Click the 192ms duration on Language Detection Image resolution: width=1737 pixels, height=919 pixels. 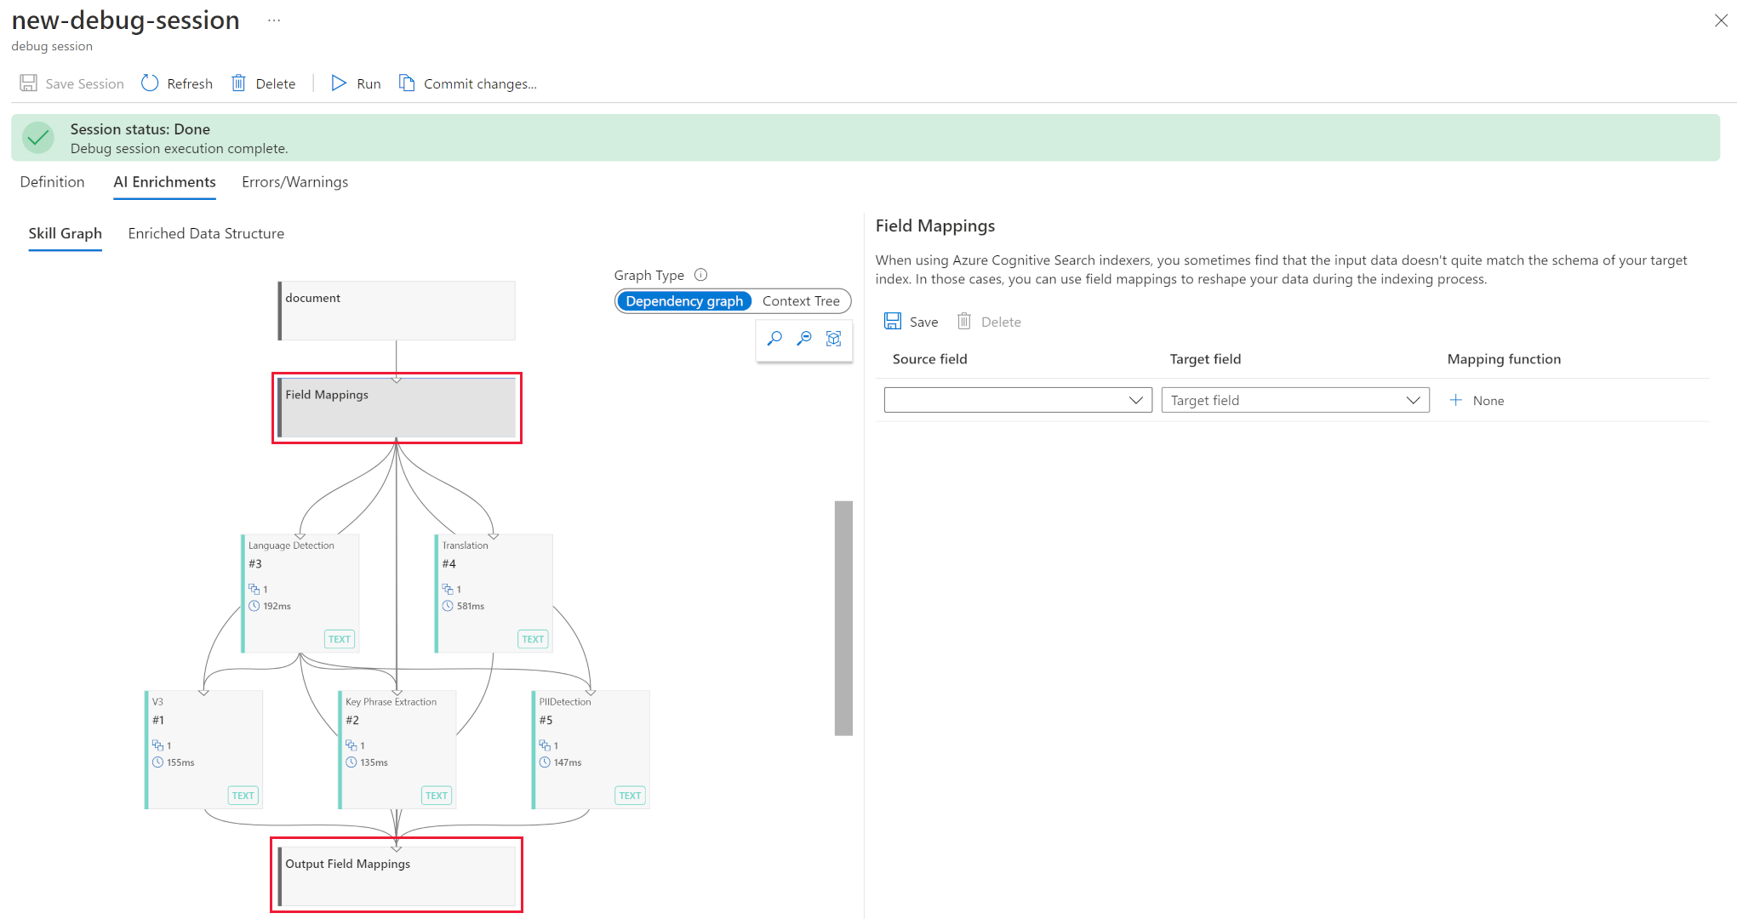(277, 606)
